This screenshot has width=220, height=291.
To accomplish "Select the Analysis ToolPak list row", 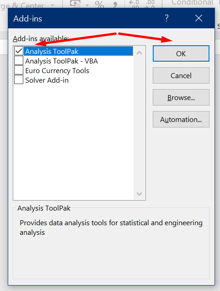I will [78, 51].
